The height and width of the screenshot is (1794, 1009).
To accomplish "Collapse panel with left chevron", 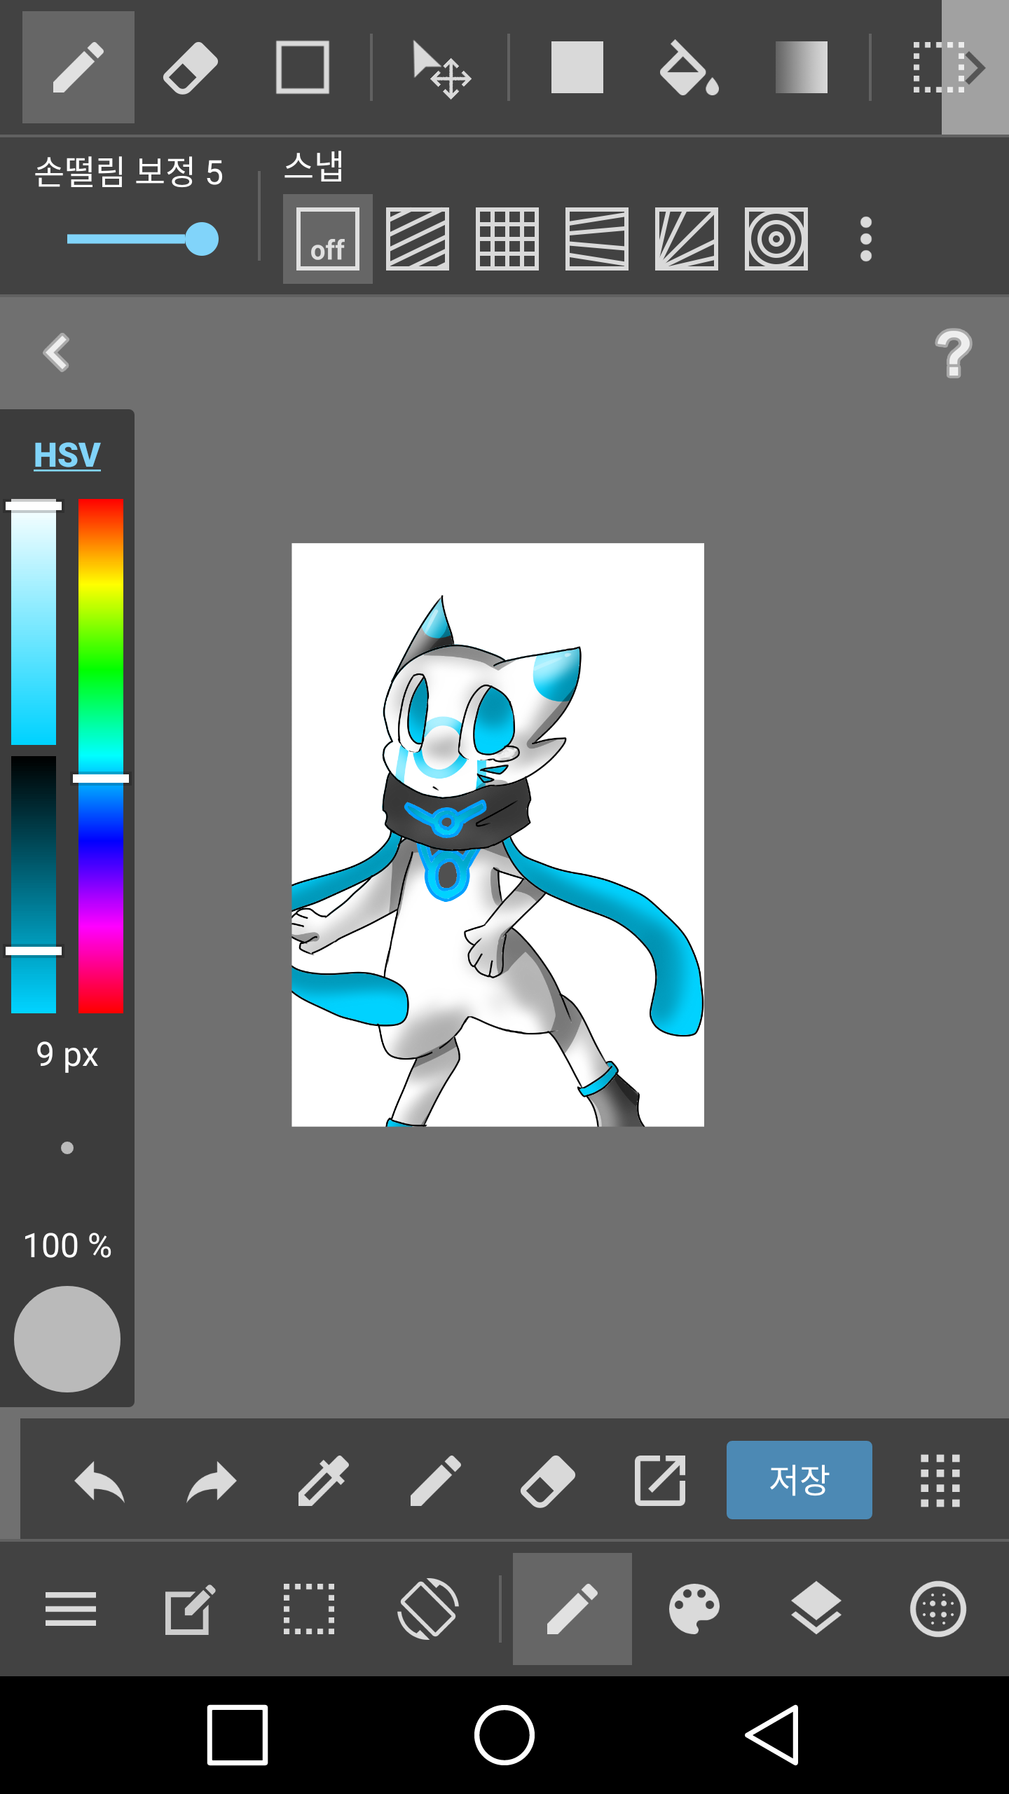I will tap(57, 352).
